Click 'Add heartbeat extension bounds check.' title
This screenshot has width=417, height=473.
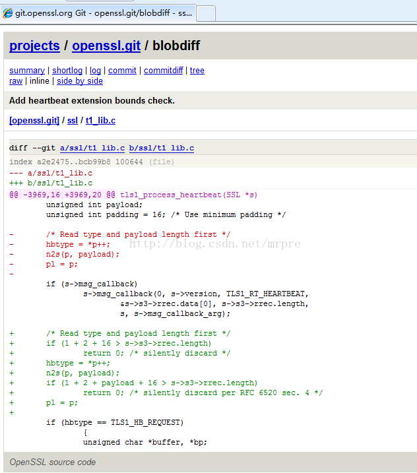(92, 100)
